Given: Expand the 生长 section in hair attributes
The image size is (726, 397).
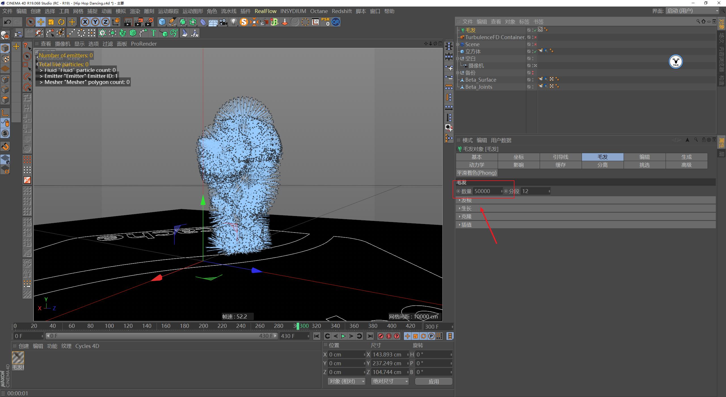Looking at the screenshot, I should pyautogui.click(x=466, y=208).
